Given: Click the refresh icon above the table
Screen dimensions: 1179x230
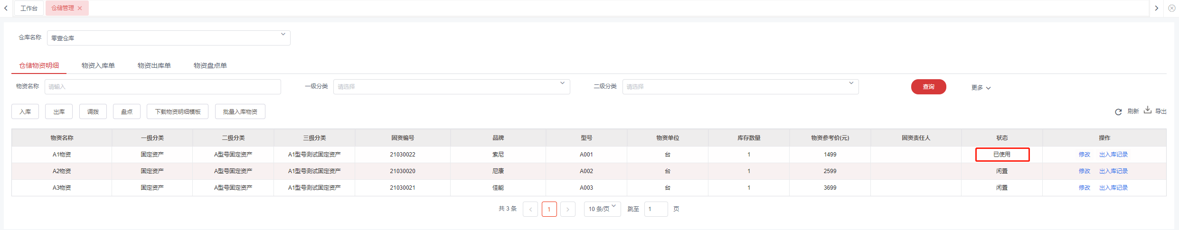Looking at the screenshot, I should (1118, 112).
